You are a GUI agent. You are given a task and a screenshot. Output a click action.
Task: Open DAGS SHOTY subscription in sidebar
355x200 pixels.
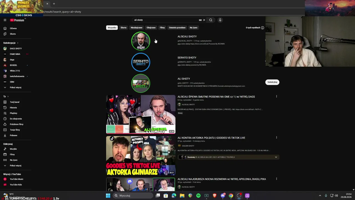[16, 49]
